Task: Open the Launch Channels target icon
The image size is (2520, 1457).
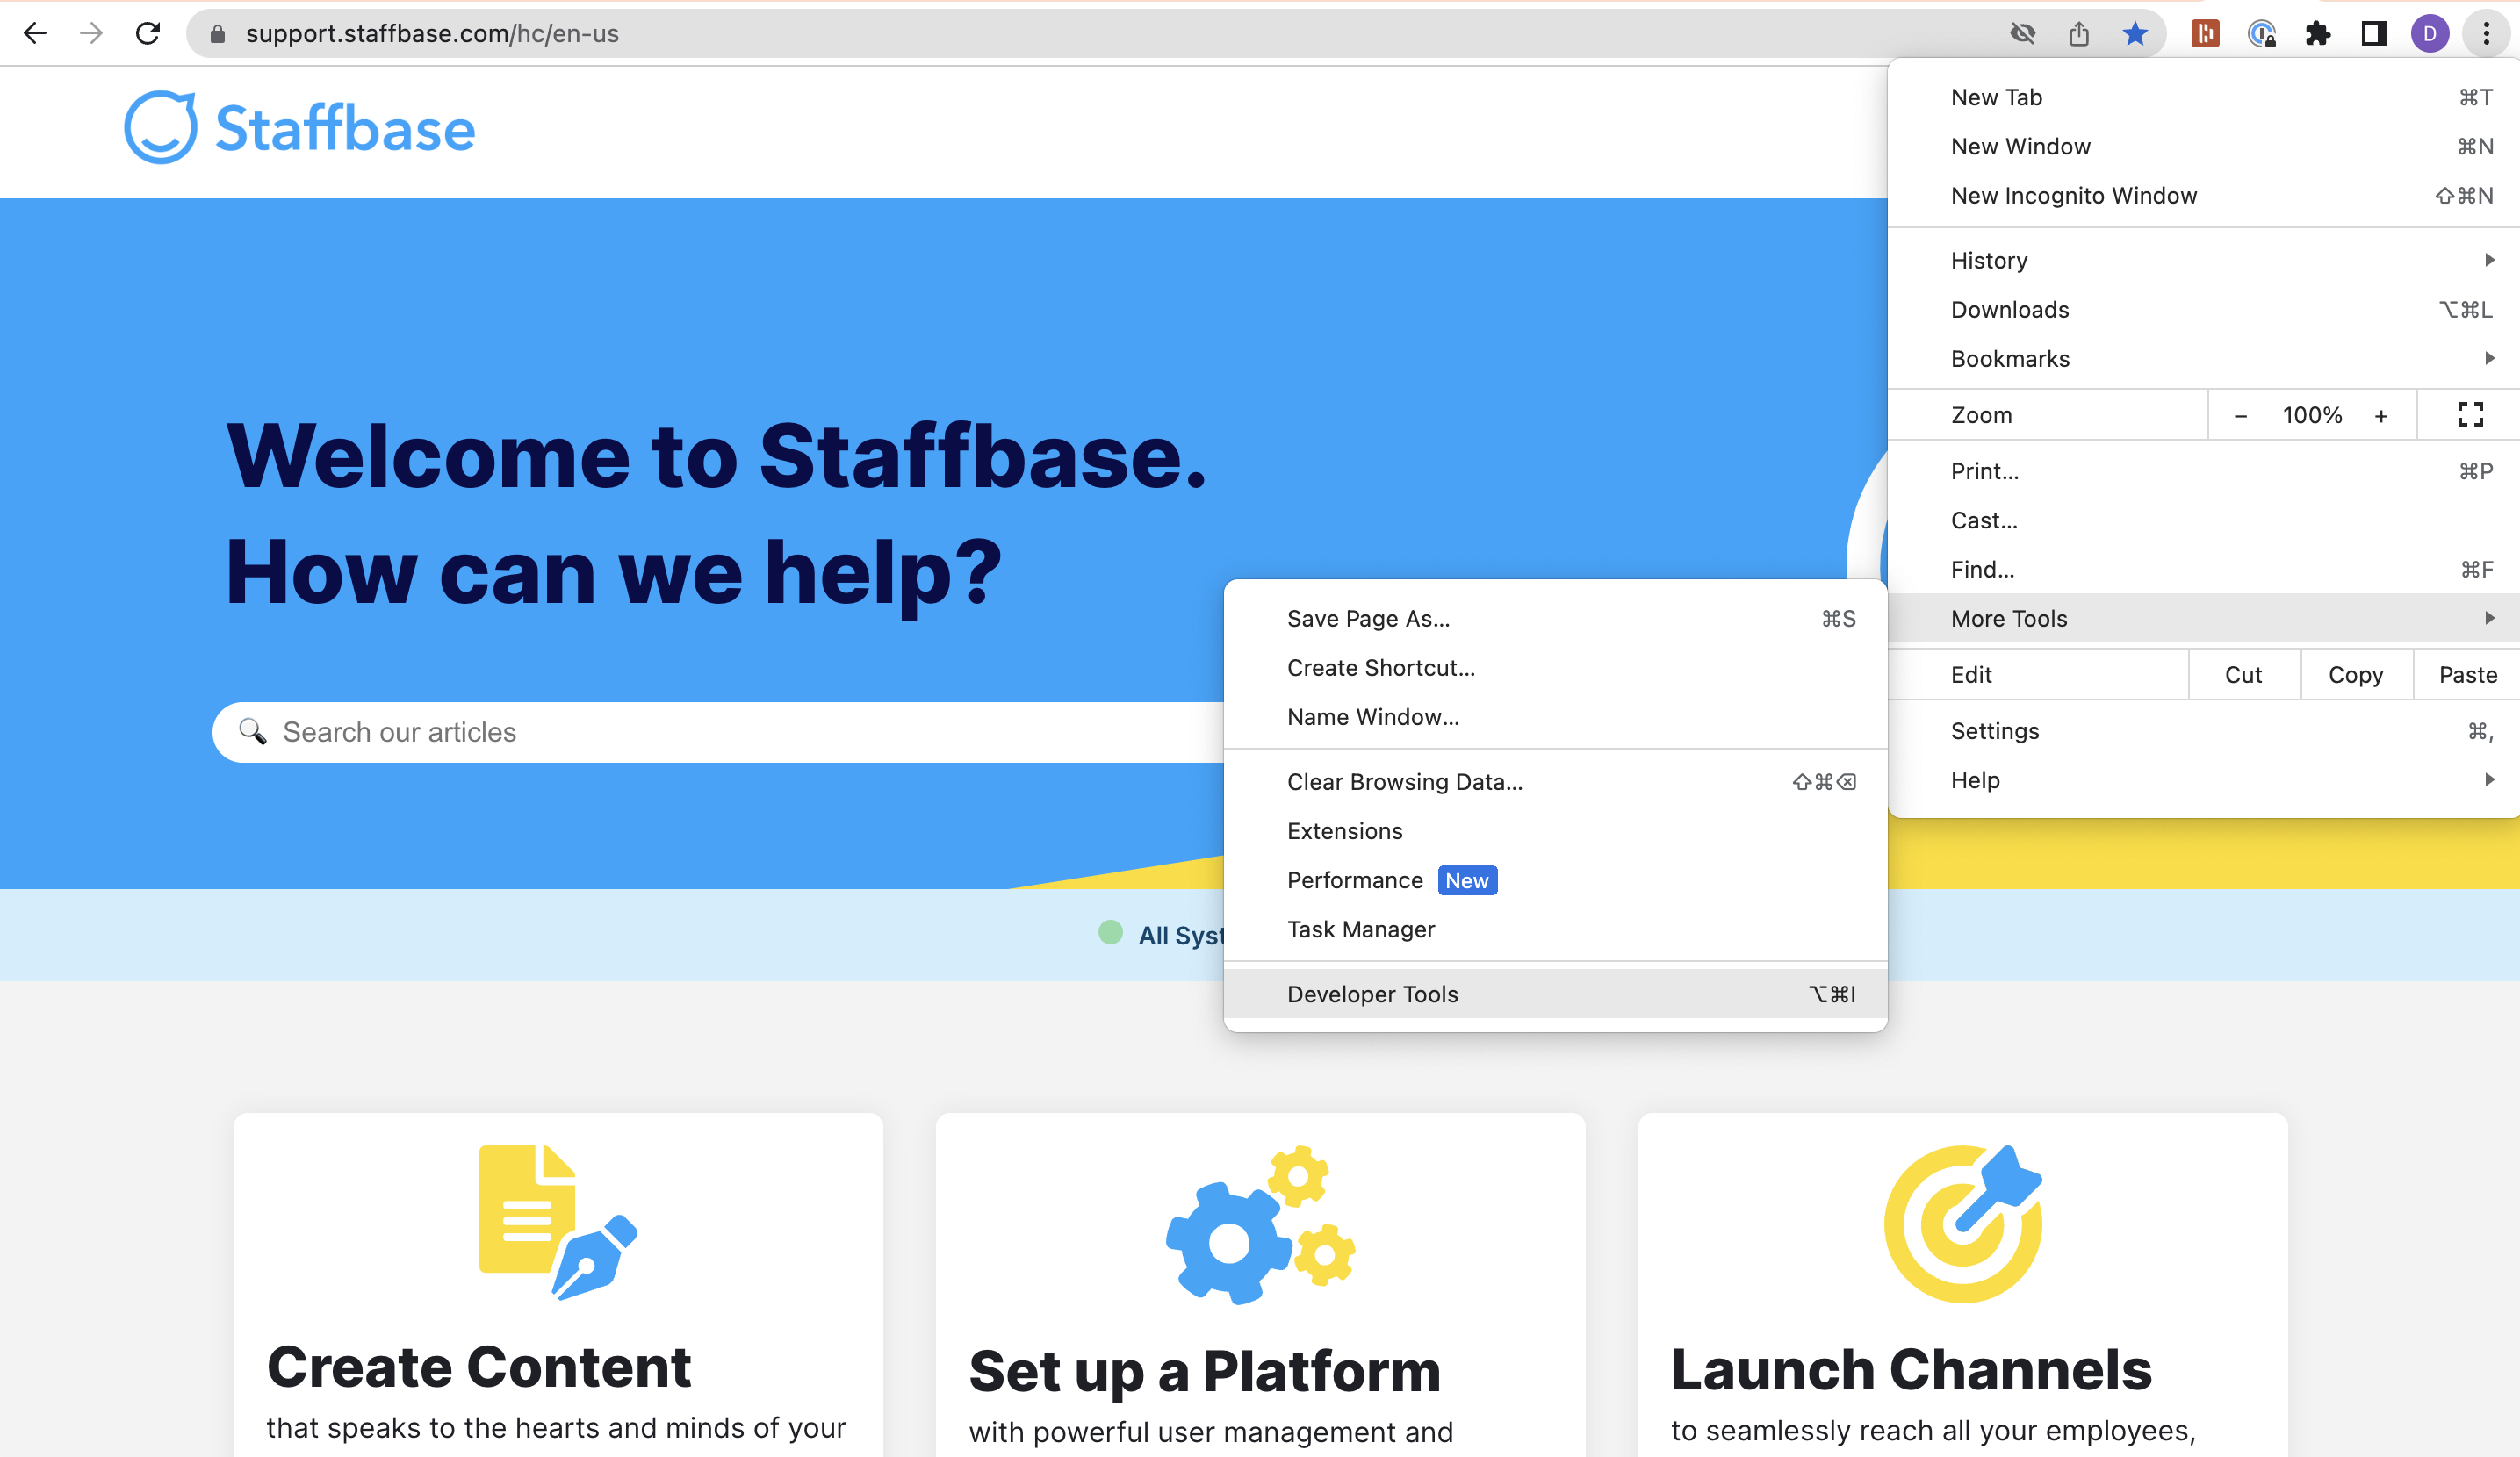Action: (x=1963, y=1224)
